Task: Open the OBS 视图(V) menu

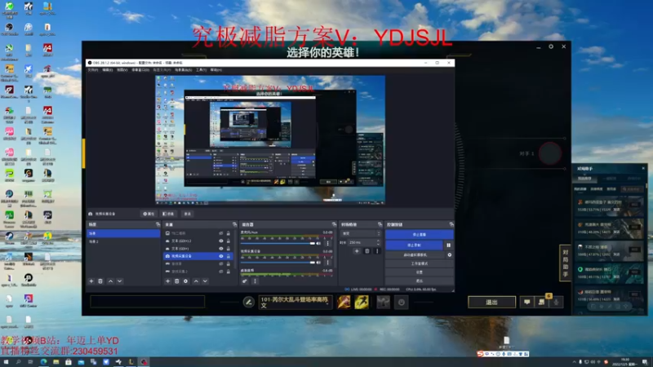Action: tap(122, 70)
